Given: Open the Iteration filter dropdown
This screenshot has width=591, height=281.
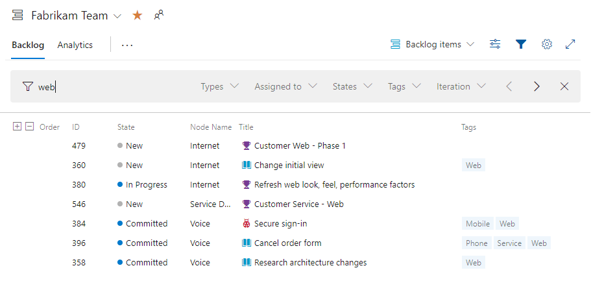Looking at the screenshot, I should pos(461,86).
